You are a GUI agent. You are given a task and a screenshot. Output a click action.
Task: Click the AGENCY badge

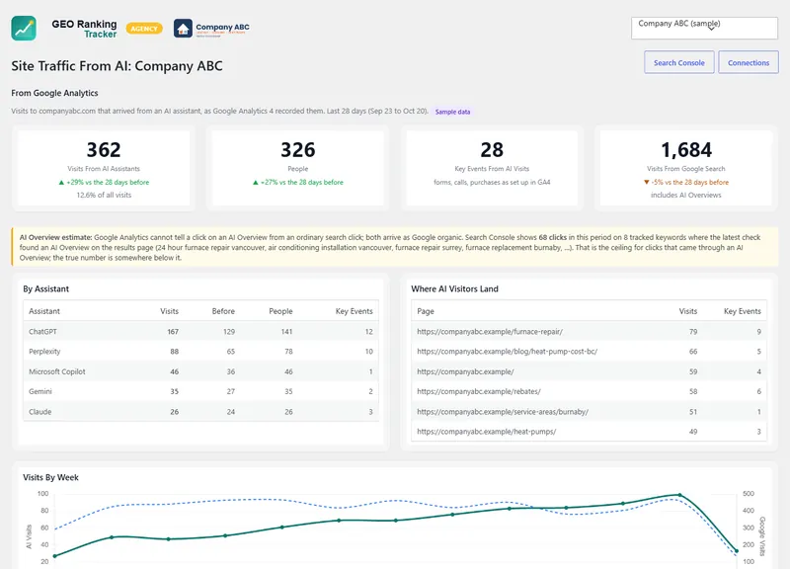(144, 29)
